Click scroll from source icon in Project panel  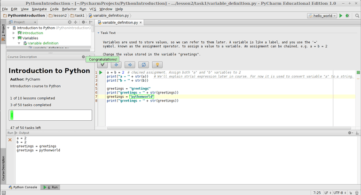tap(70, 22)
